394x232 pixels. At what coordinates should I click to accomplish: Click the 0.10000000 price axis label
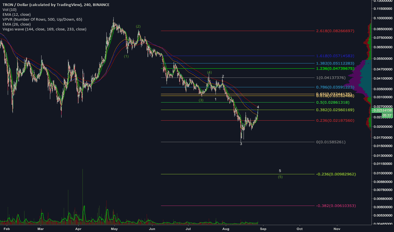(x=383, y=18)
